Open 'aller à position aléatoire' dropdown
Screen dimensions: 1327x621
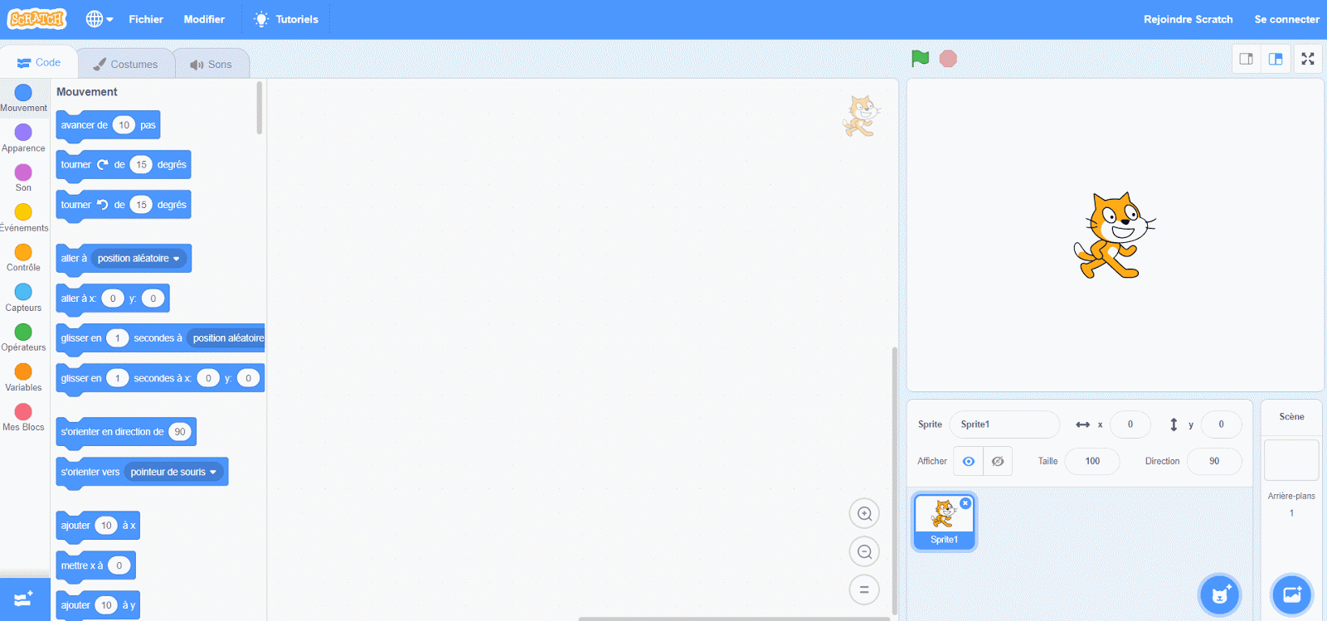139,259
